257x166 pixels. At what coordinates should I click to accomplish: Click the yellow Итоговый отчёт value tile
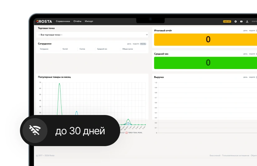(206, 39)
